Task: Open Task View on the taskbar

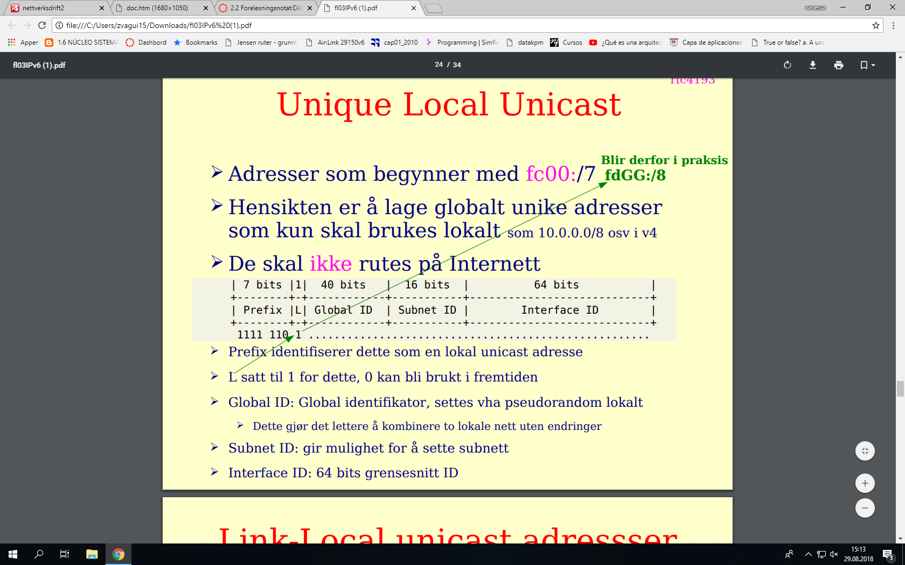Action: 65,554
